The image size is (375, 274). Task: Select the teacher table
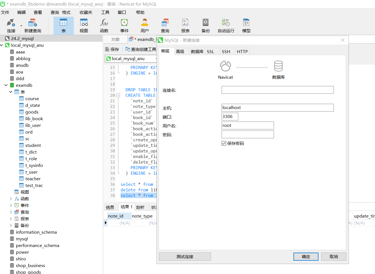click(x=33, y=179)
